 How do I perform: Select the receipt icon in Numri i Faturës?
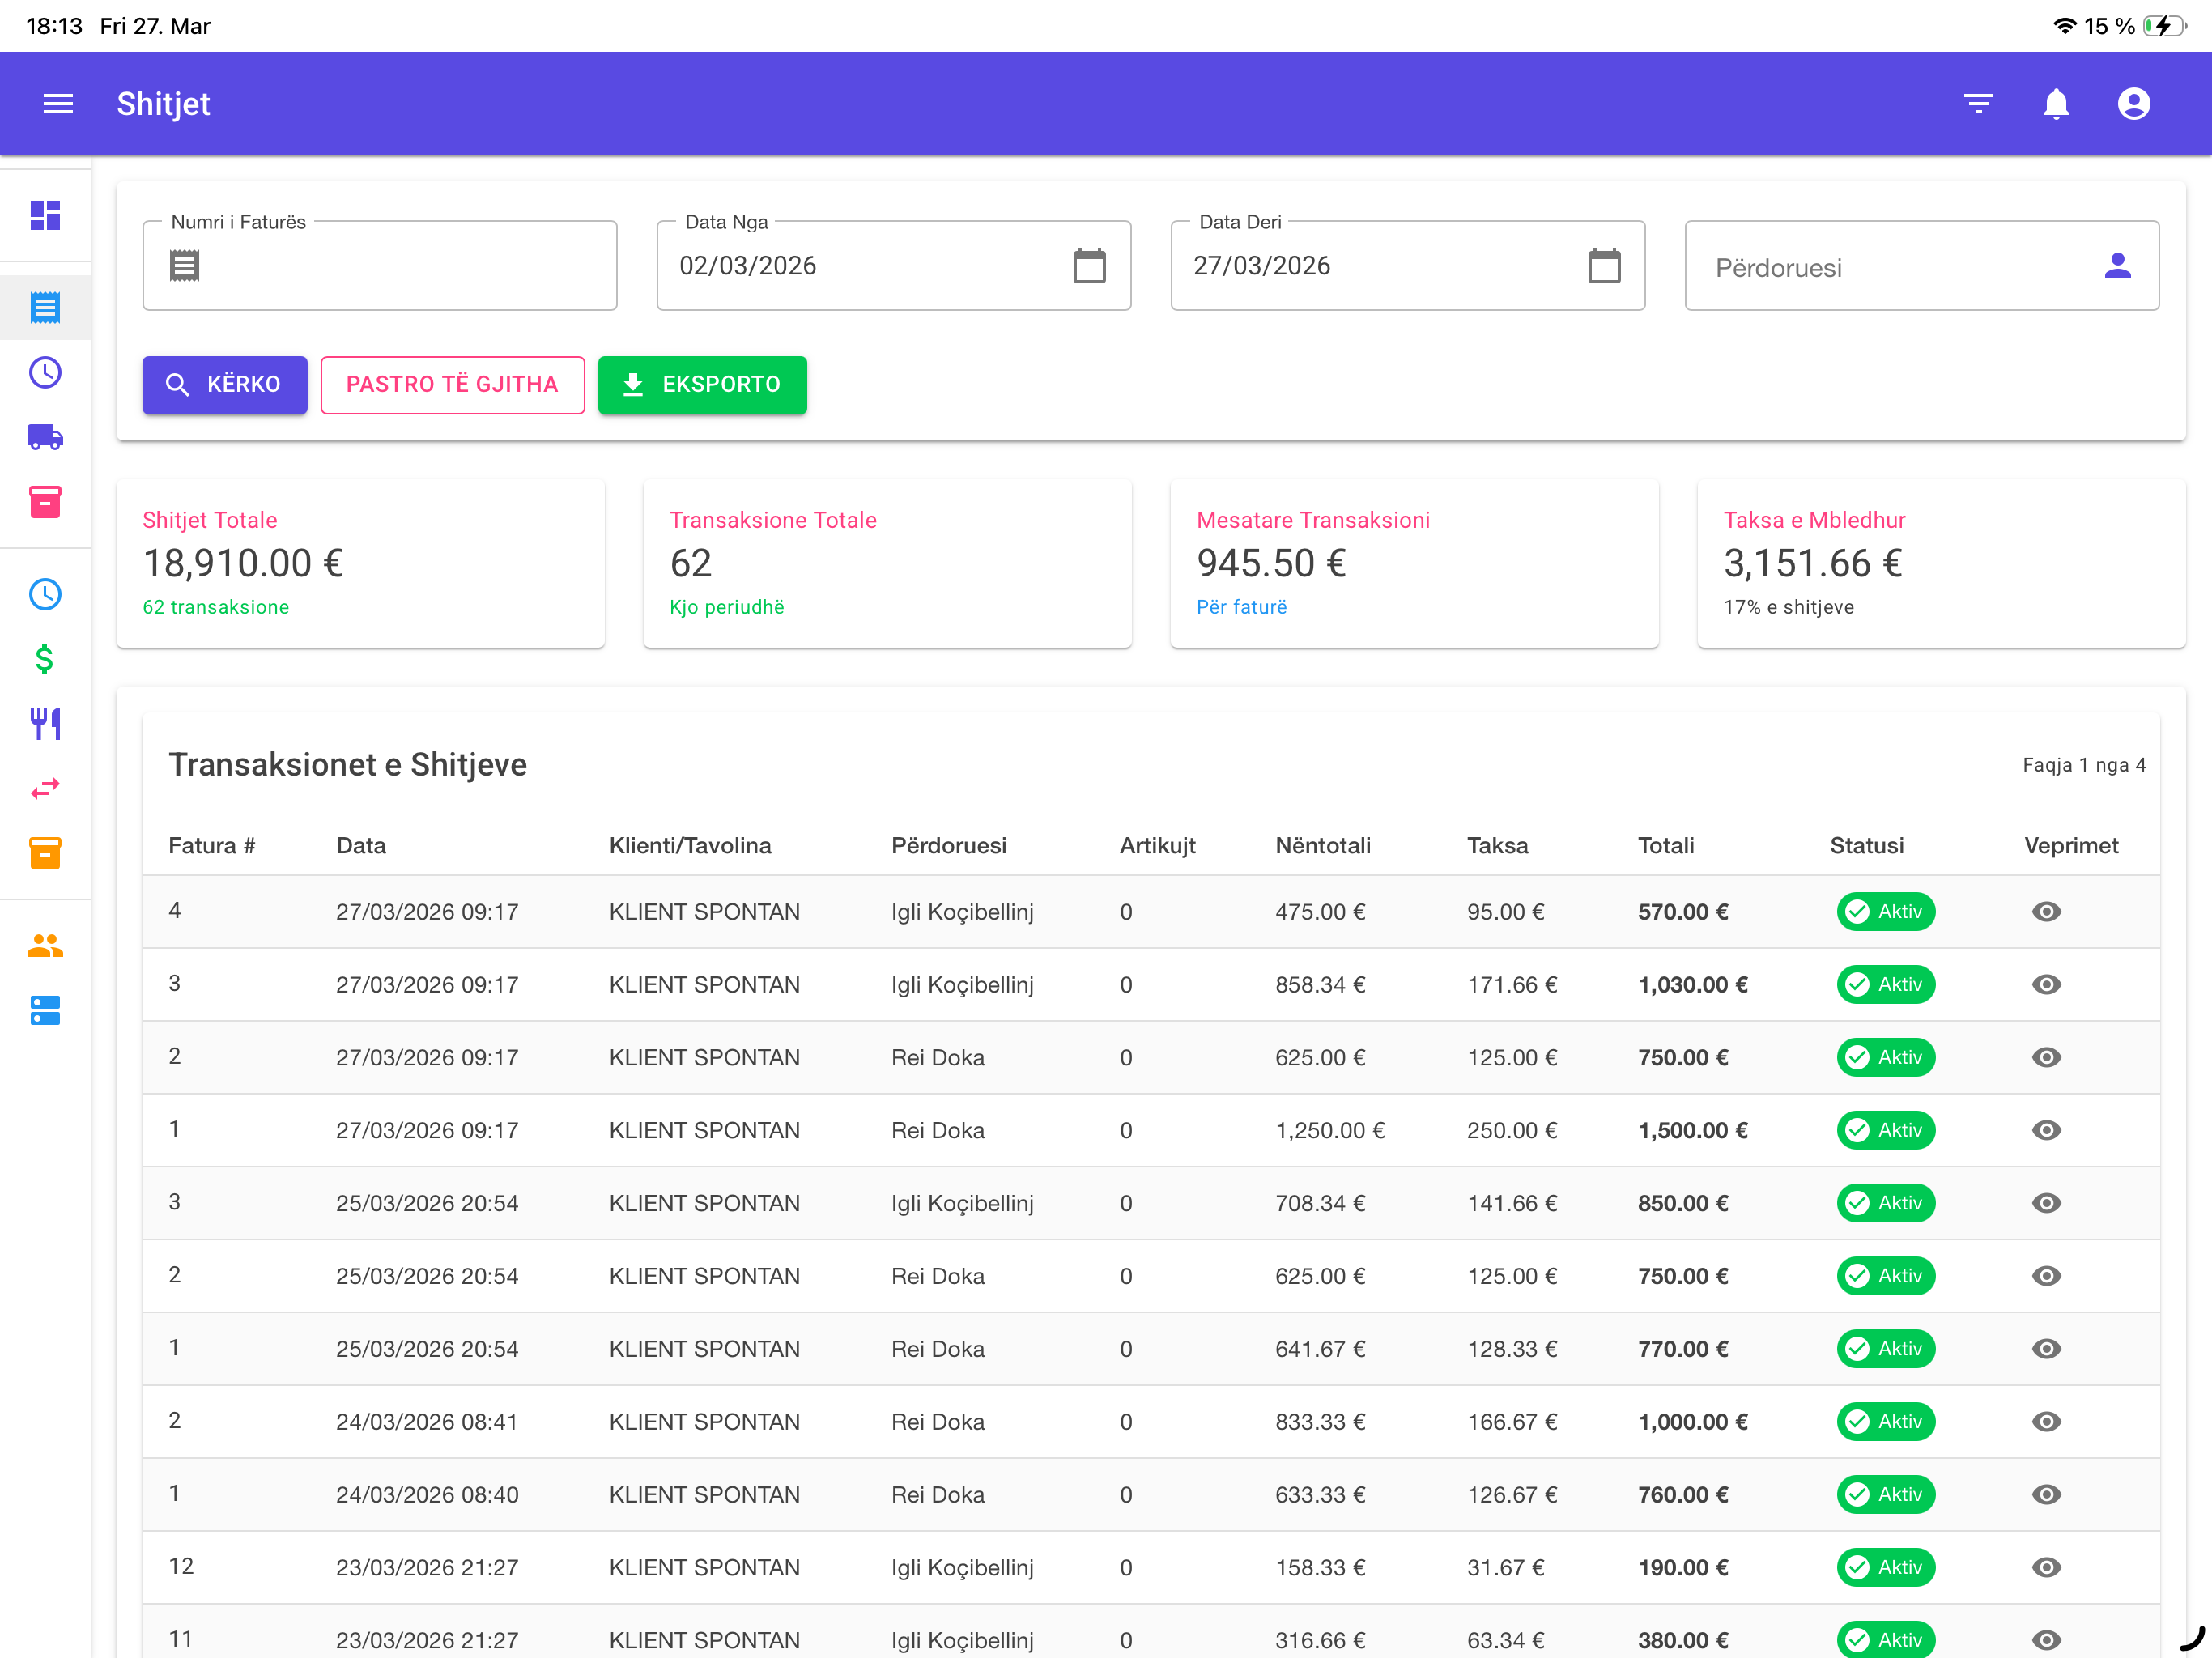[184, 266]
